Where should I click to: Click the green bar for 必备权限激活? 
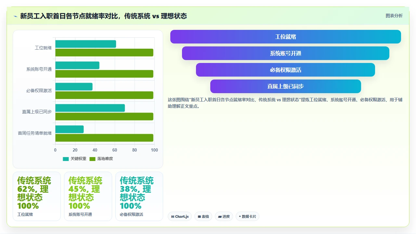coord(104,95)
